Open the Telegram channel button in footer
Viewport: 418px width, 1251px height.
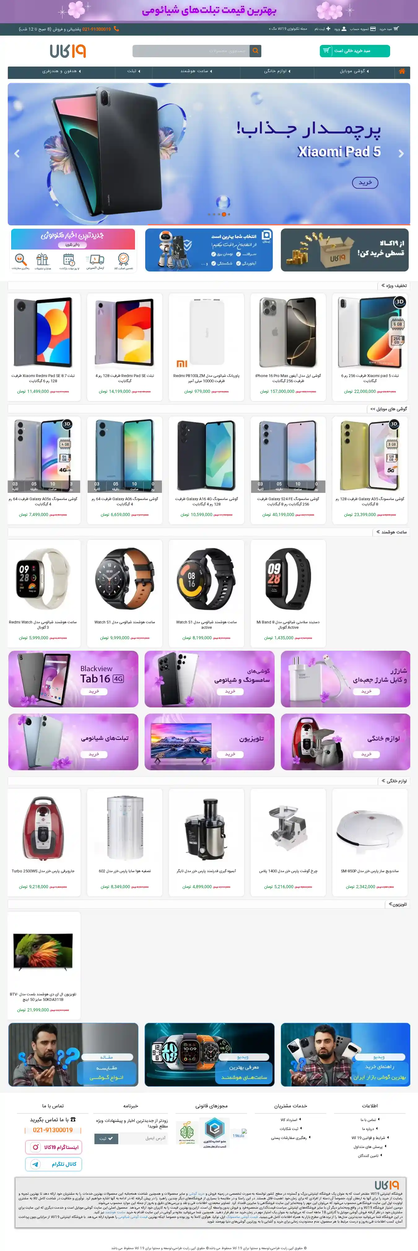(x=53, y=1164)
